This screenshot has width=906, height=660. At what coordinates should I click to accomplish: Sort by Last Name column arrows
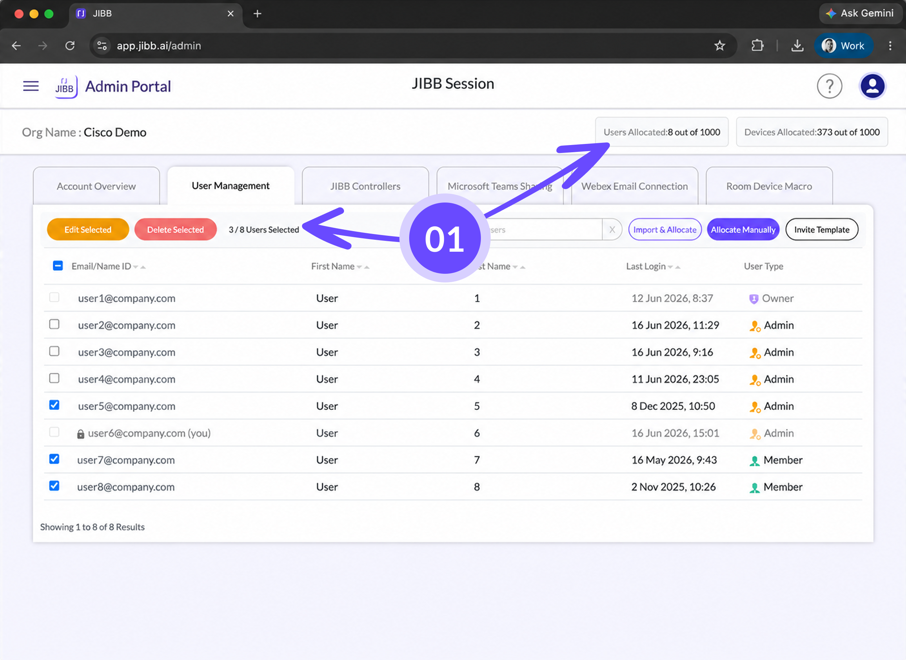pos(519,267)
